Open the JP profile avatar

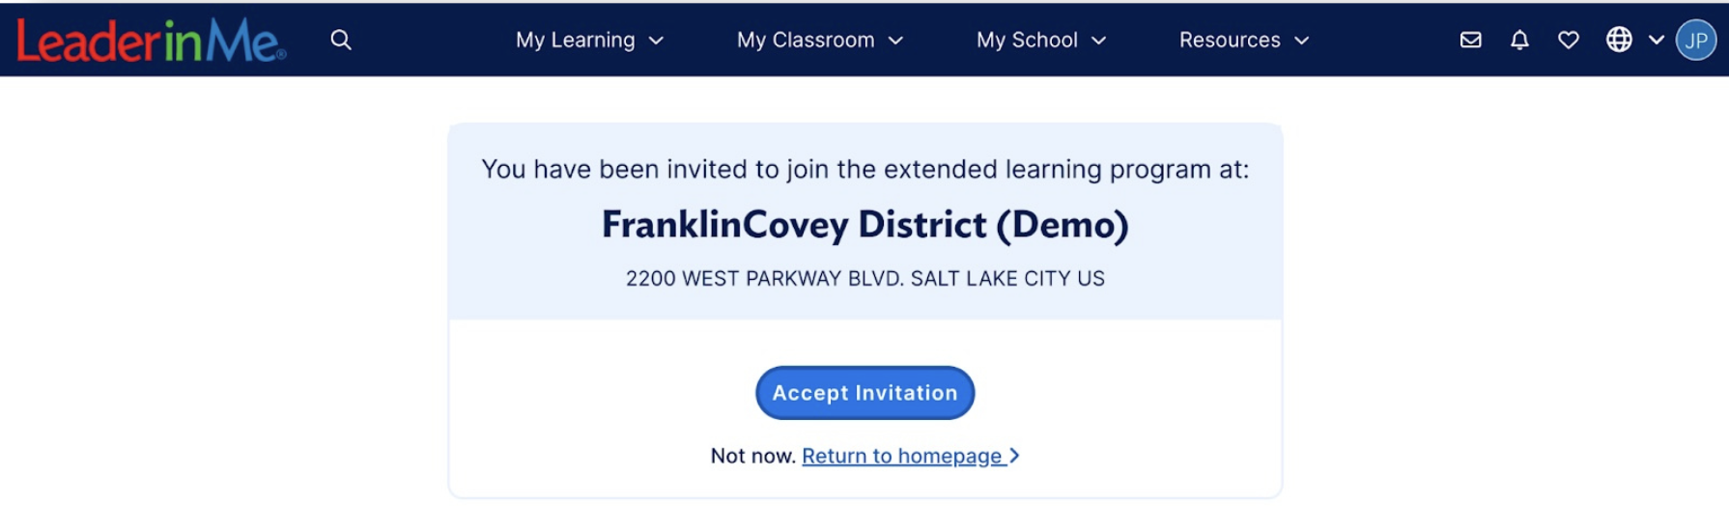coord(1696,40)
